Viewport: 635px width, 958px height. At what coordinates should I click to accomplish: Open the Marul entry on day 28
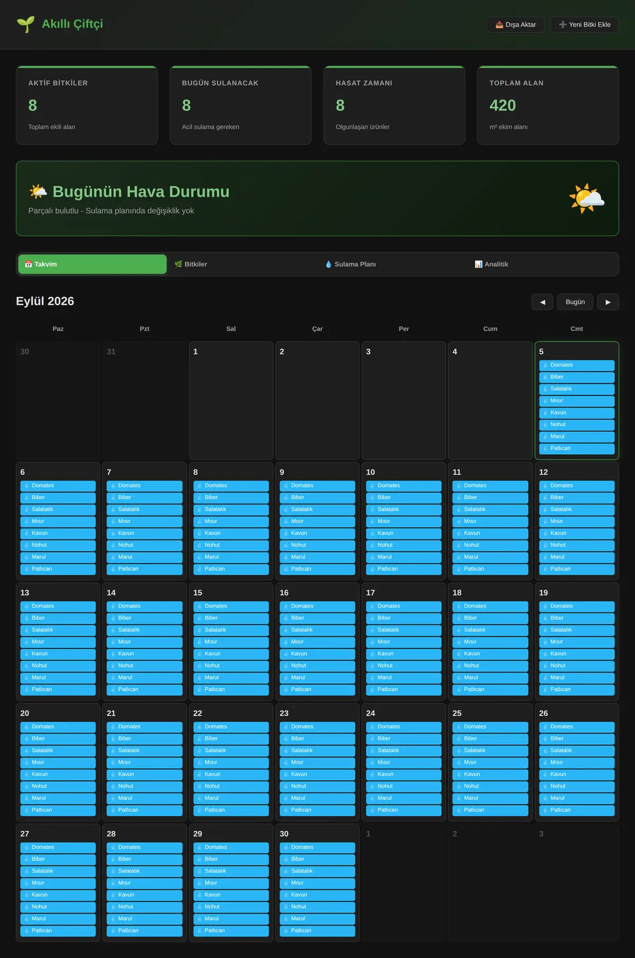[x=144, y=919]
